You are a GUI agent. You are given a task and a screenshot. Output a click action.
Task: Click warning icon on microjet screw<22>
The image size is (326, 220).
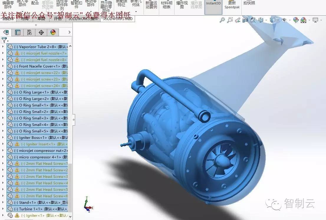click(17, 73)
